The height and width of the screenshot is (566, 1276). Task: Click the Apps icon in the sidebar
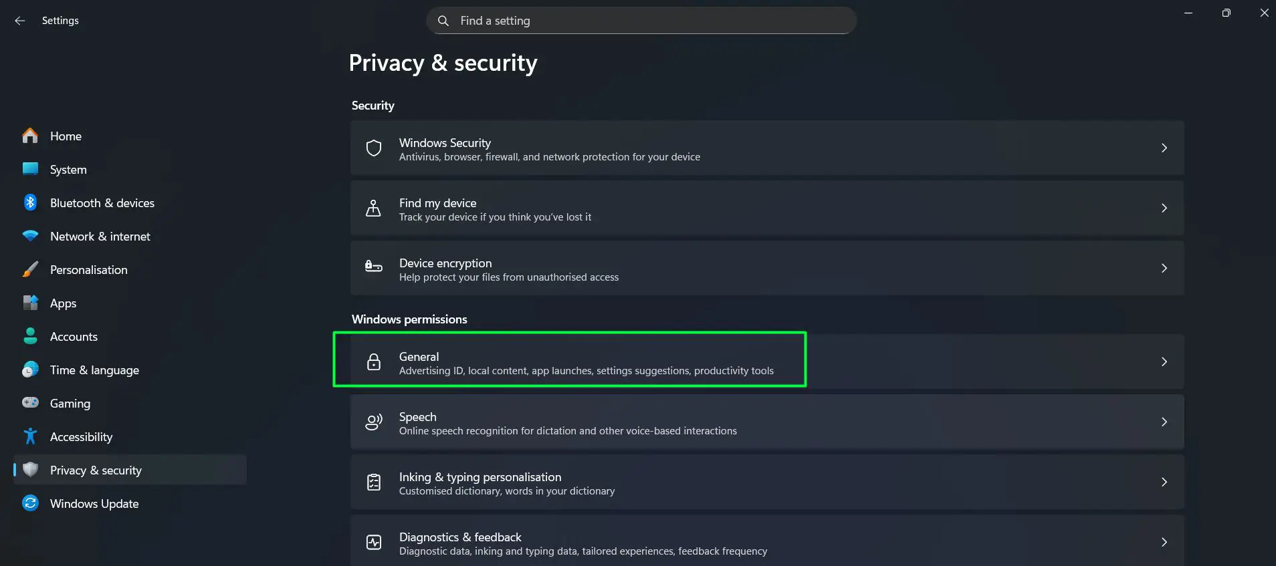click(x=30, y=303)
